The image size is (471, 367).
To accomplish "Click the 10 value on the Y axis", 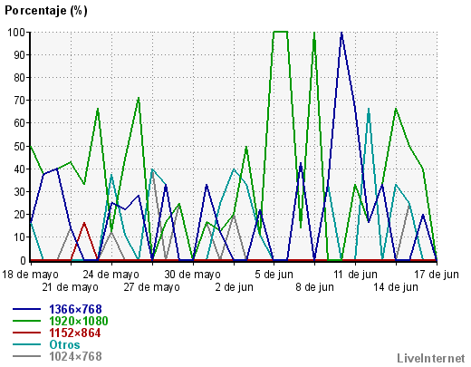I will 20,237.
